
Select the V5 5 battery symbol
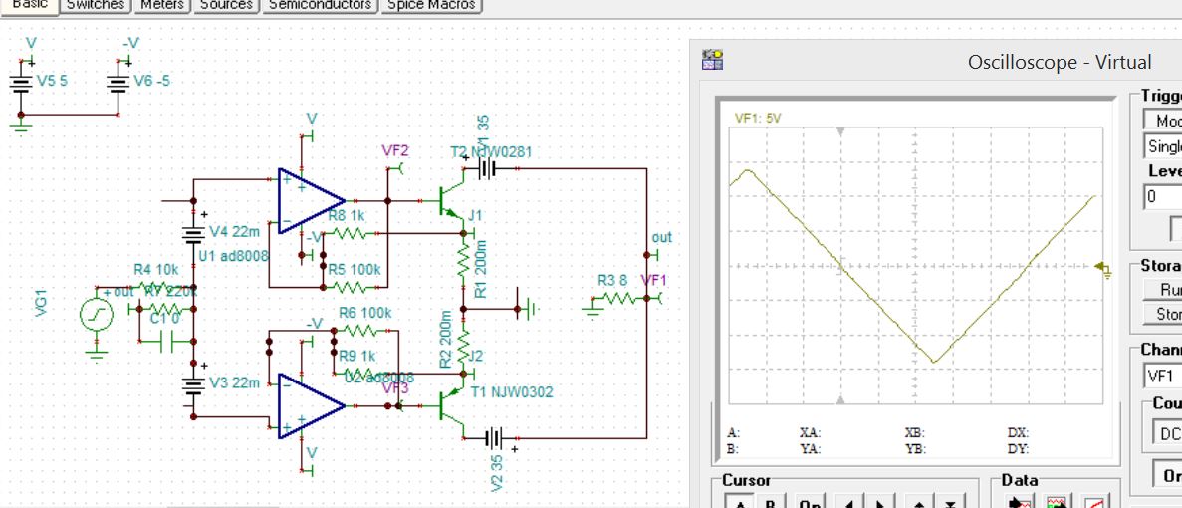(21, 82)
